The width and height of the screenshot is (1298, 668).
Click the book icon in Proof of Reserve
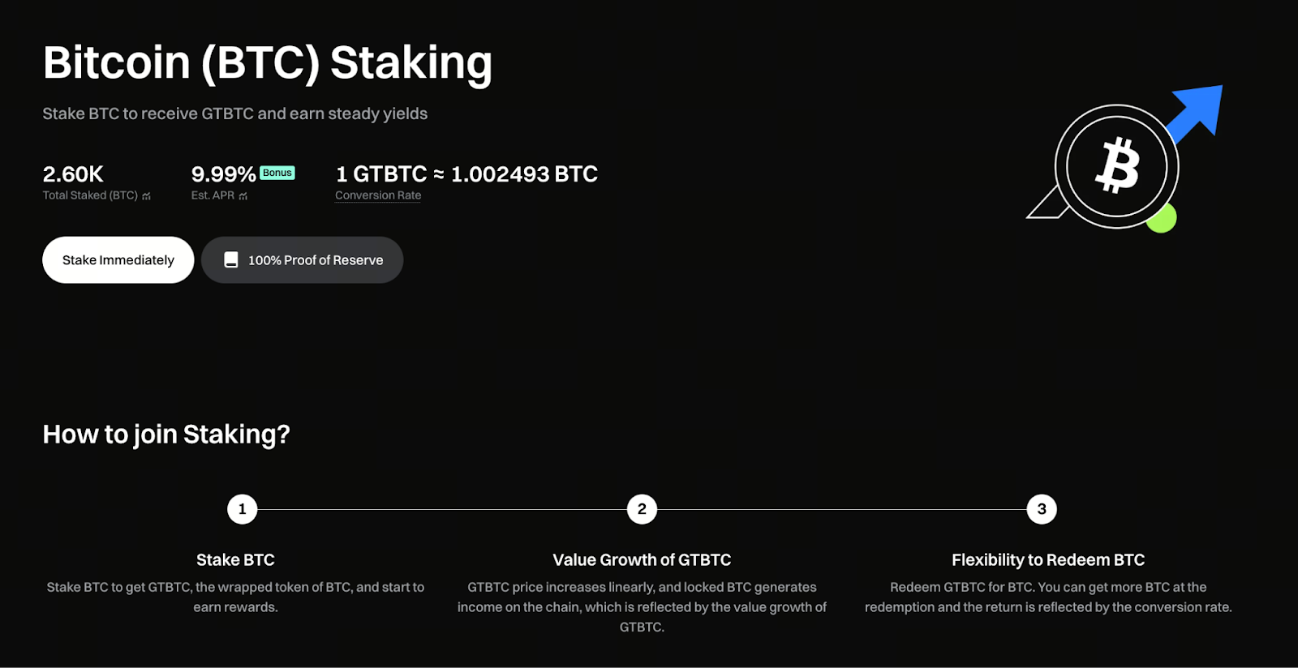[231, 260]
